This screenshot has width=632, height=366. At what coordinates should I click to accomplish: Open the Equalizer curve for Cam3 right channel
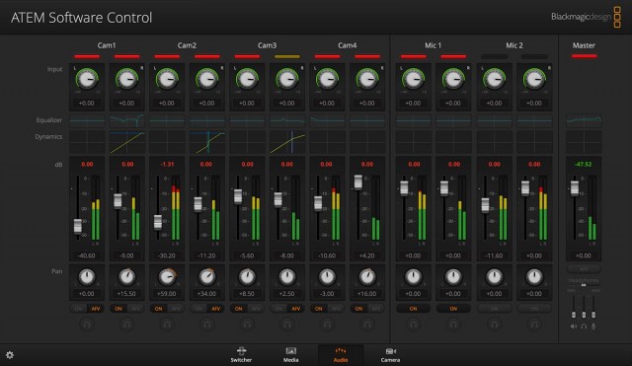coord(287,120)
